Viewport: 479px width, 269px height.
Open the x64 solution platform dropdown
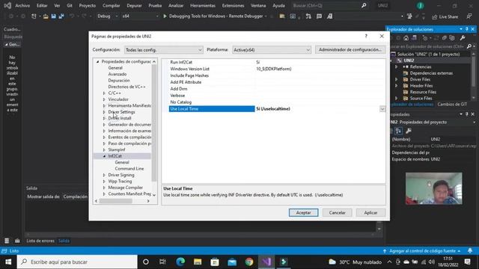(x=140, y=16)
